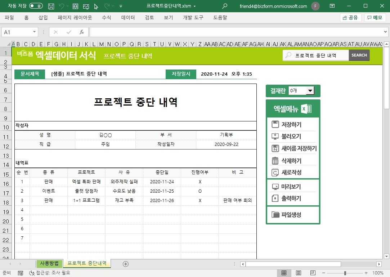Toggle the 자동 저장 autosave switch
This screenshot has width=390, height=277.
tap(36, 6)
